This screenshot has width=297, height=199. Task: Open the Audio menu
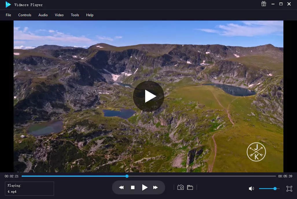[x=43, y=15]
